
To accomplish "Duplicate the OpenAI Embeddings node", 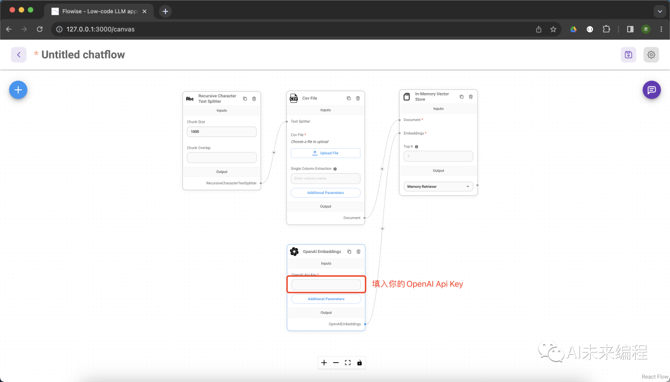I will (x=349, y=252).
